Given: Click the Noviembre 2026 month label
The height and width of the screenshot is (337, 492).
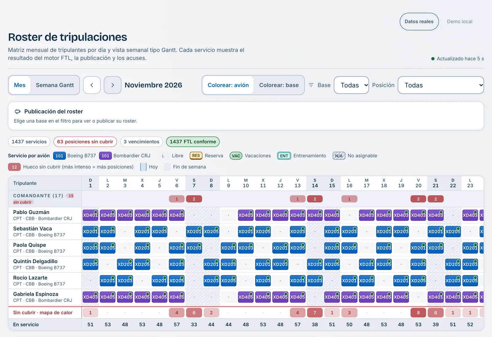Looking at the screenshot, I should (153, 85).
